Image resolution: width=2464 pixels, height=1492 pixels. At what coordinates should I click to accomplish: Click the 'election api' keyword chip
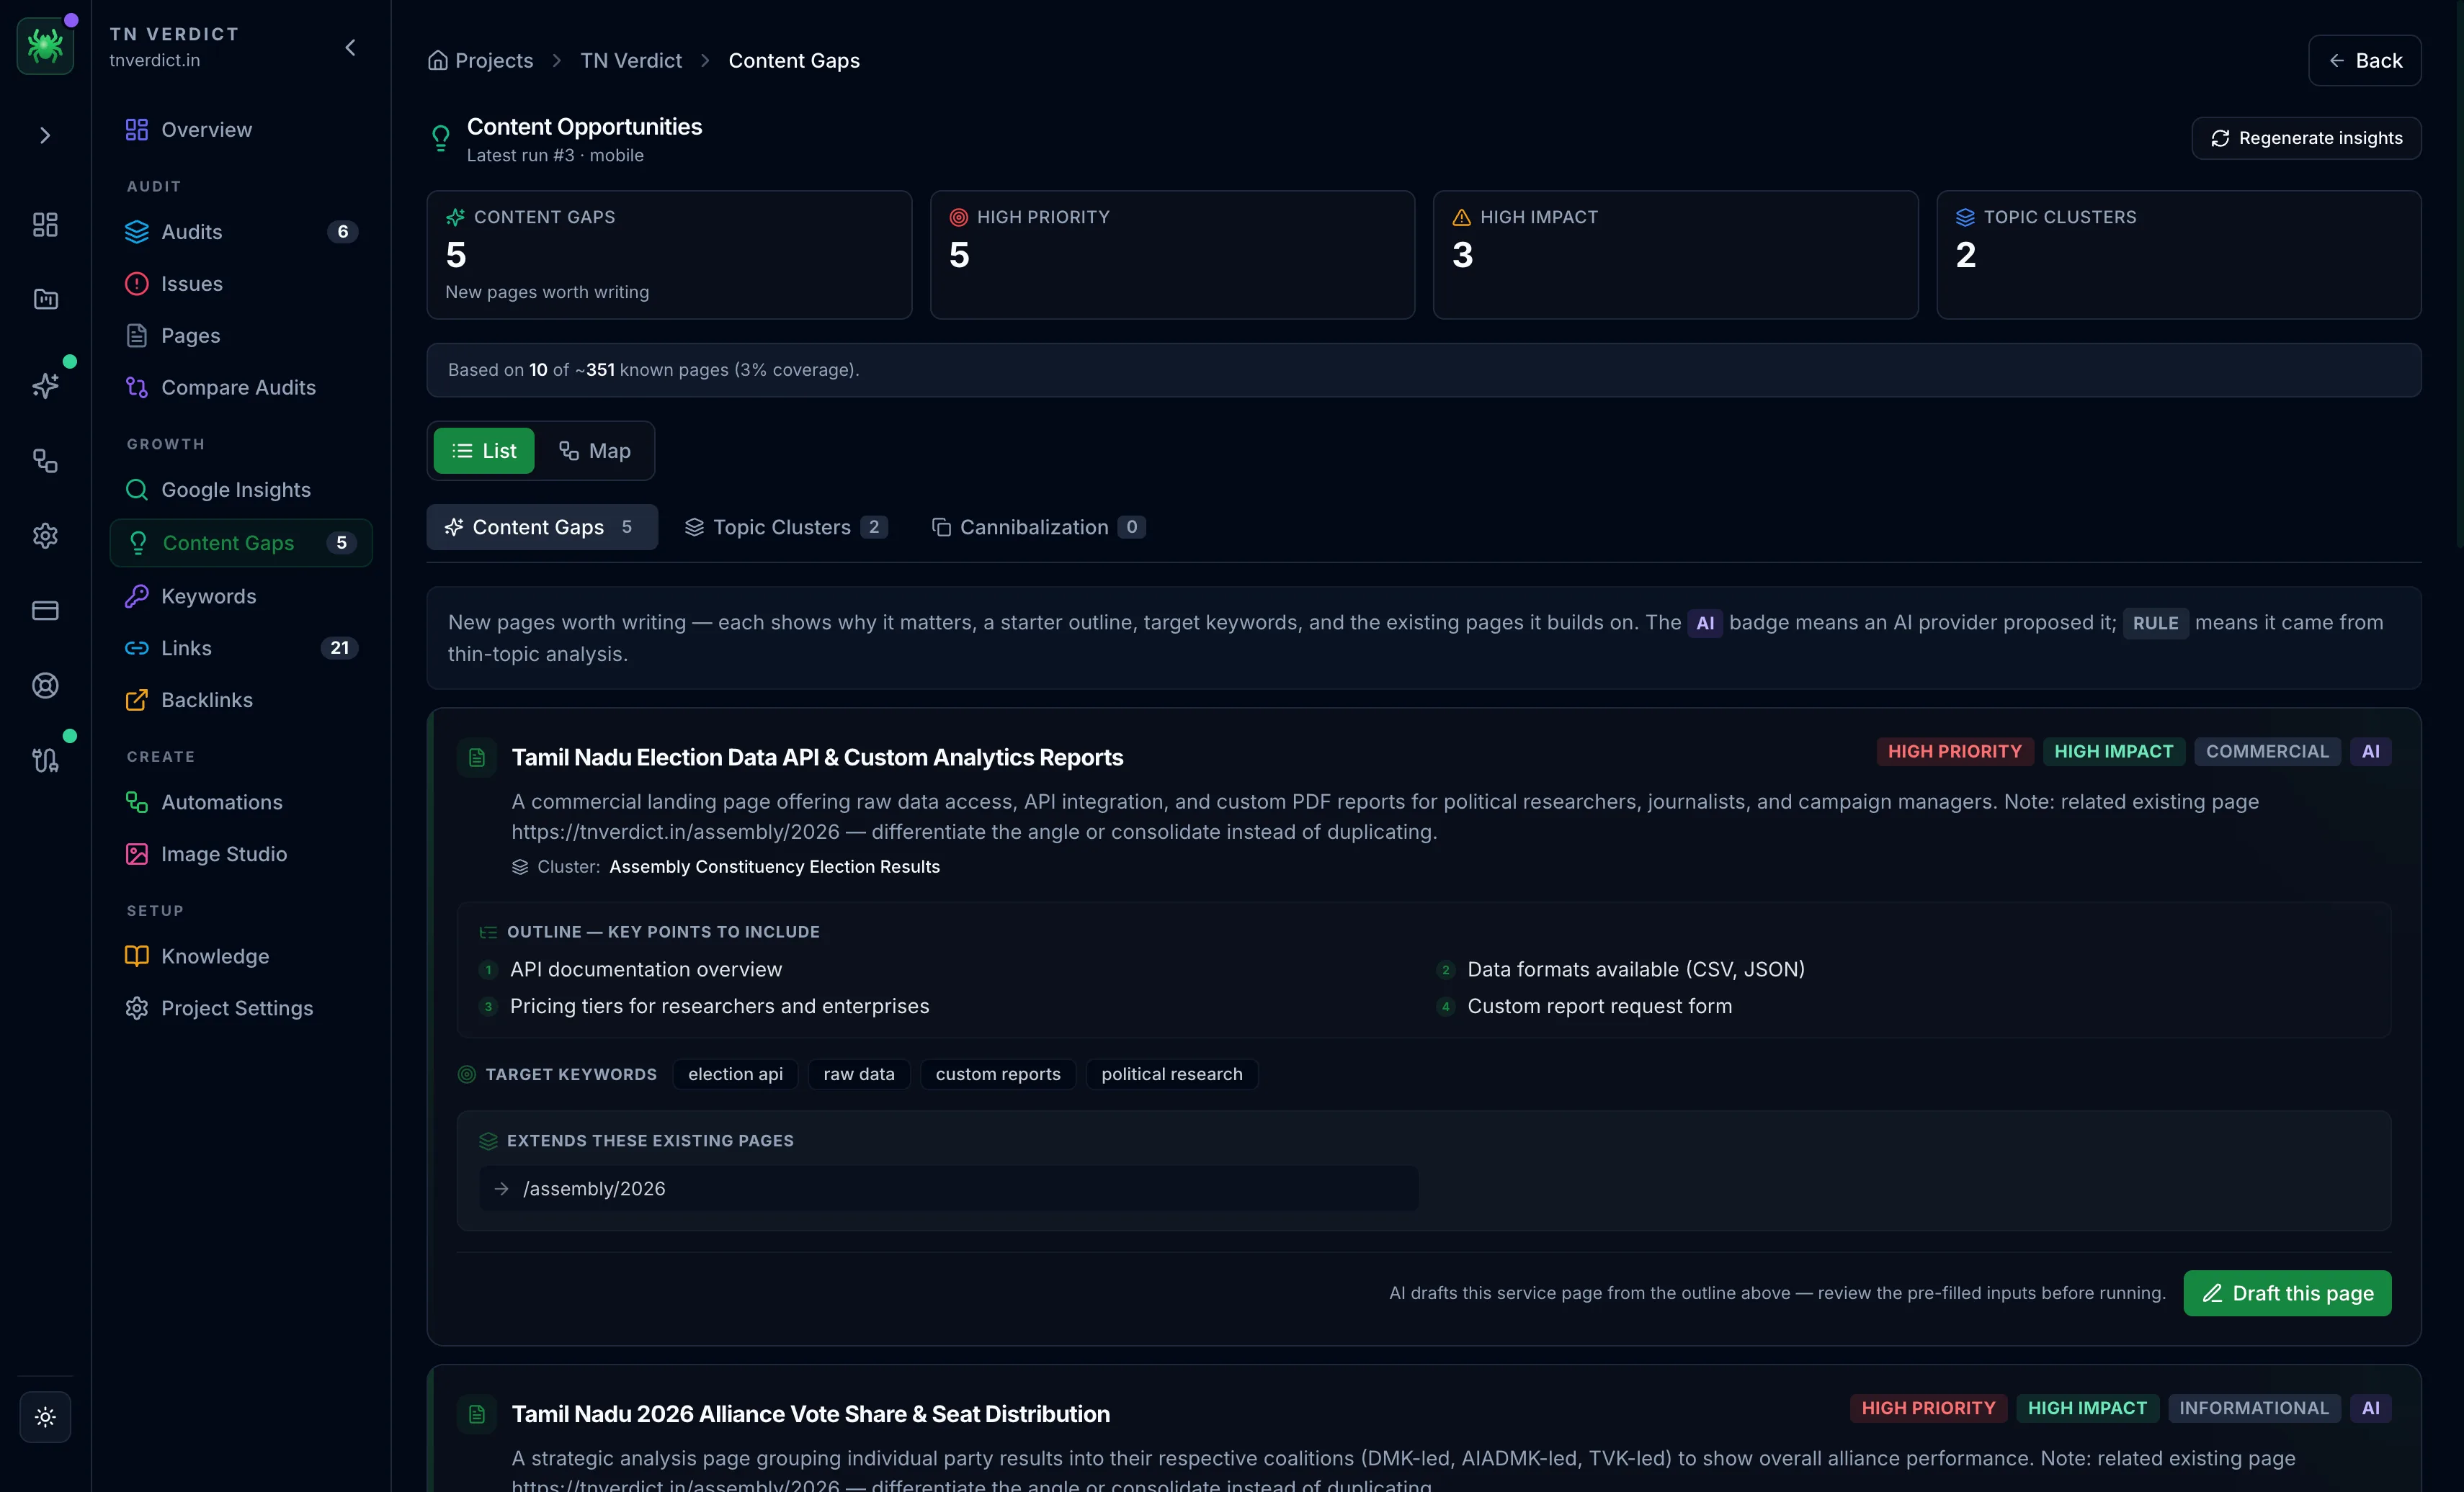[x=735, y=1074]
